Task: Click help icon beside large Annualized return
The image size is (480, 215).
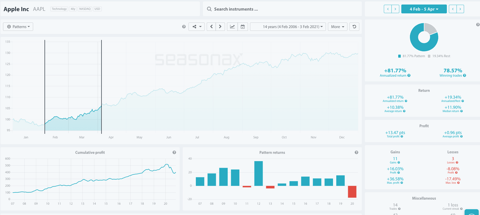Action: pos(409,76)
